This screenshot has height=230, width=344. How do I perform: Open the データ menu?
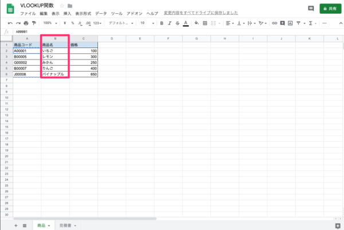(101, 14)
